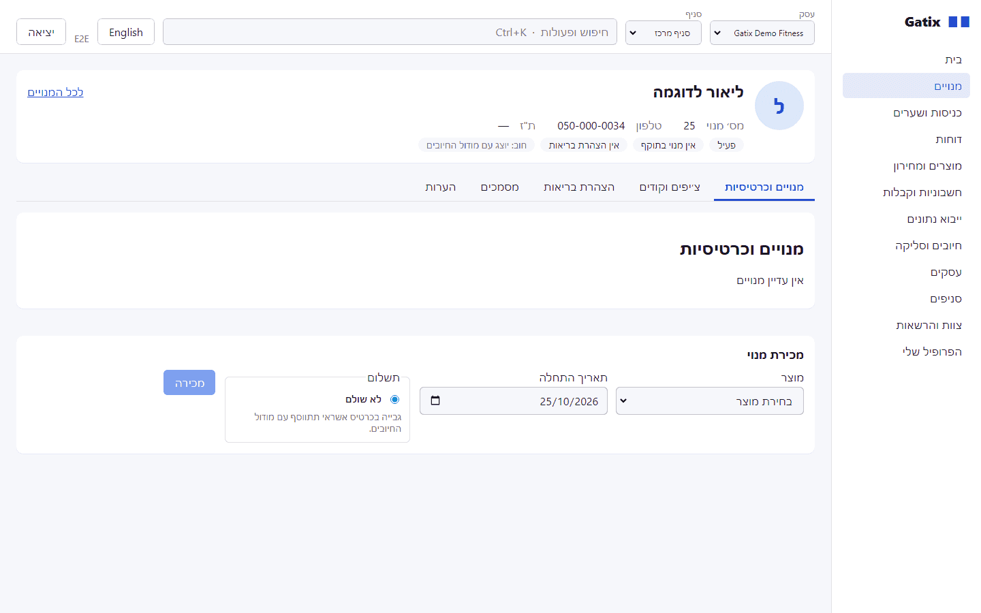This screenshot has height=613, width=981.
Task: Switch to the הערות tab
Action: (x=441, y=187)
